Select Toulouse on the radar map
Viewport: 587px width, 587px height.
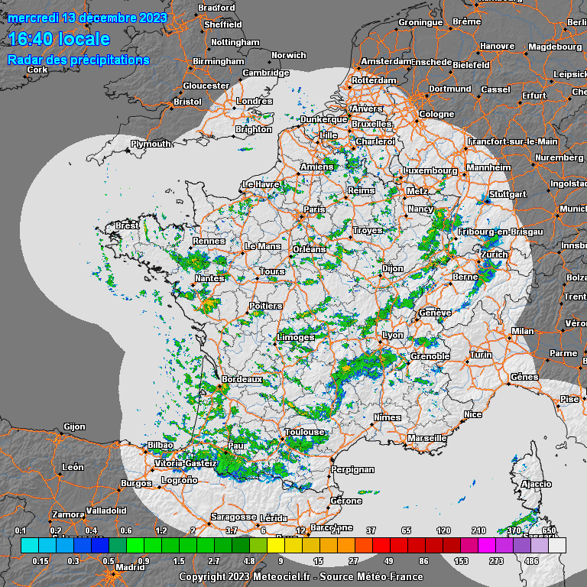[304, 432]
